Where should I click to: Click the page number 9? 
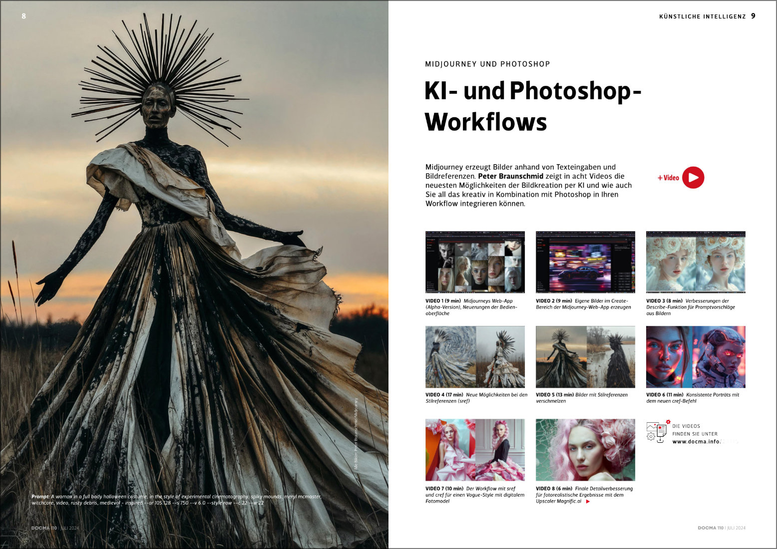click(x=753, y=16)
